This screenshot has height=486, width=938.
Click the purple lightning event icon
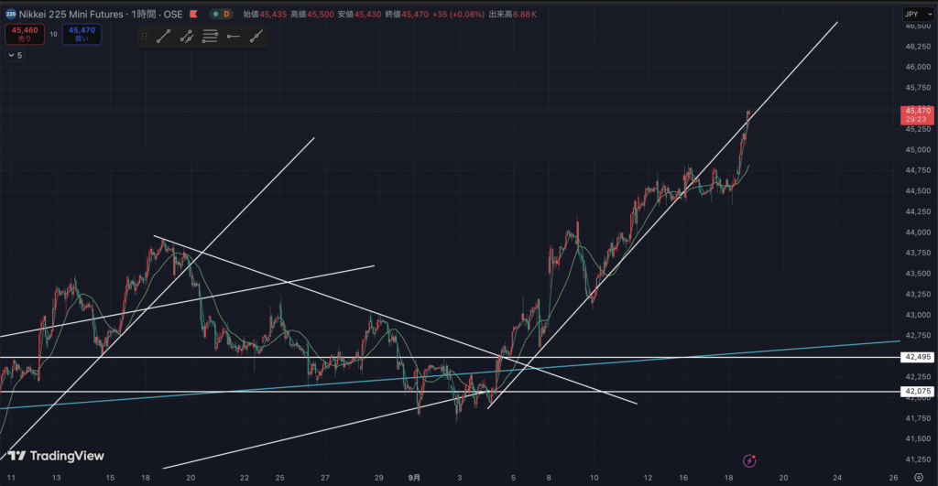tap(750, 460)
